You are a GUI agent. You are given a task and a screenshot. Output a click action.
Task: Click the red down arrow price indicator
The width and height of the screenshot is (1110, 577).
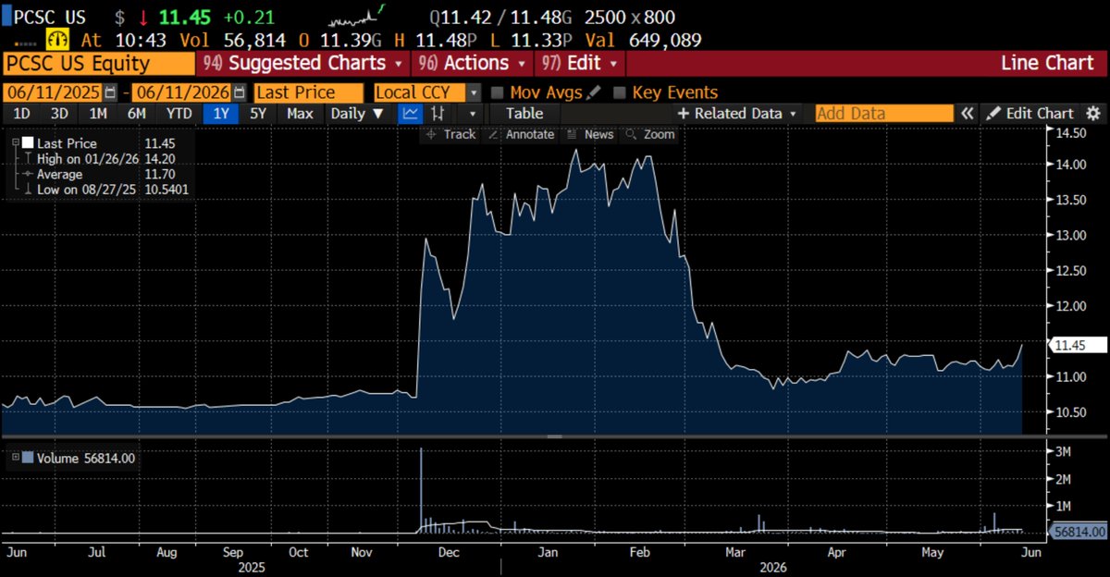tap(142, 18)
